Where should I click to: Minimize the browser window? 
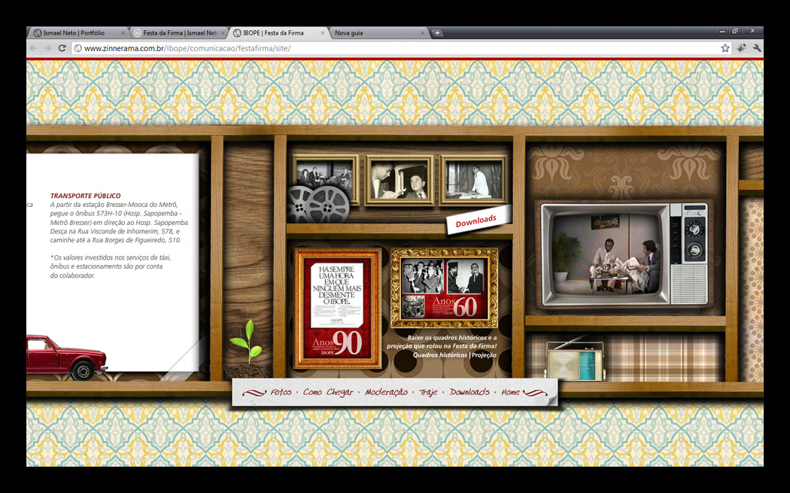pyautogui.click(x=722, y=32)
